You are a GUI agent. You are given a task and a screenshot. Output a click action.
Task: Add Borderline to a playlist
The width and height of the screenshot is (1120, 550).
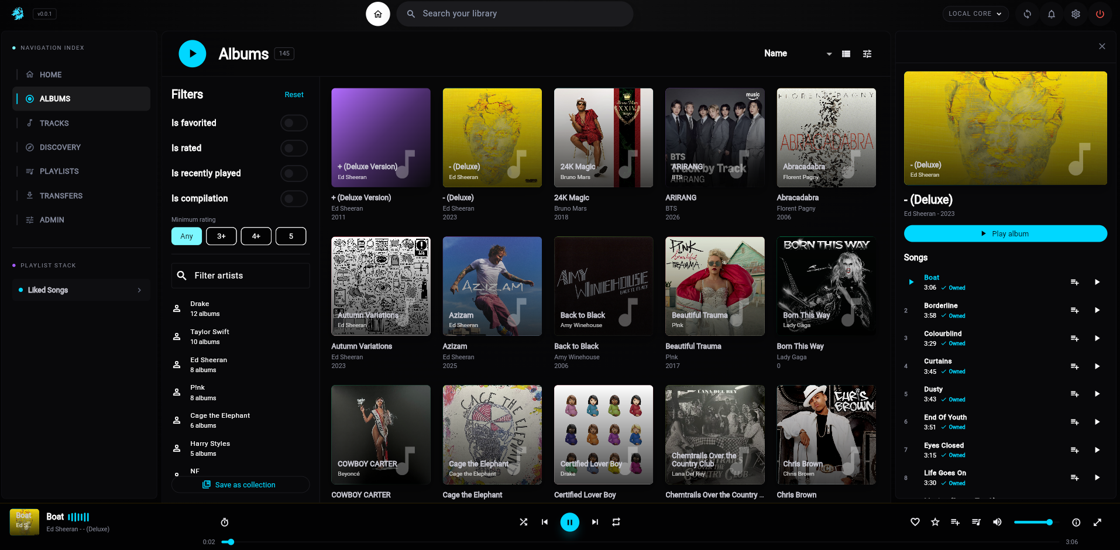point(1075,310)
